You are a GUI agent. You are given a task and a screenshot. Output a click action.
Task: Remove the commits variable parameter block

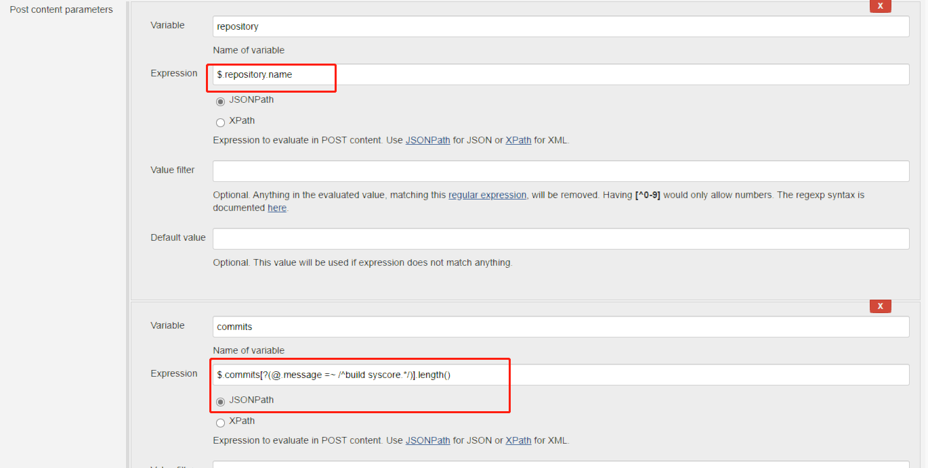[880, 306]
